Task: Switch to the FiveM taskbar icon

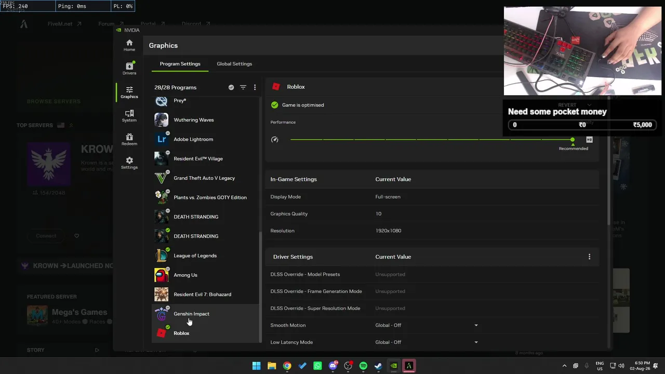Action: point(409,366)
